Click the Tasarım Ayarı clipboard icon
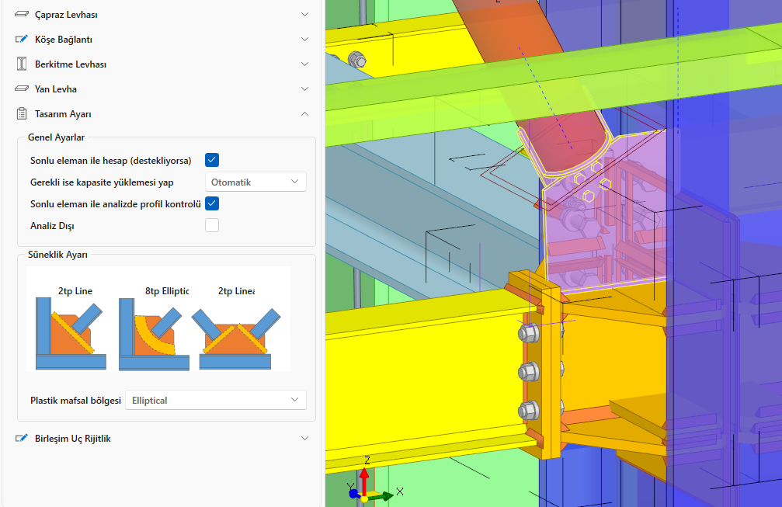This screenshot has width=782, height=507. 22,114
